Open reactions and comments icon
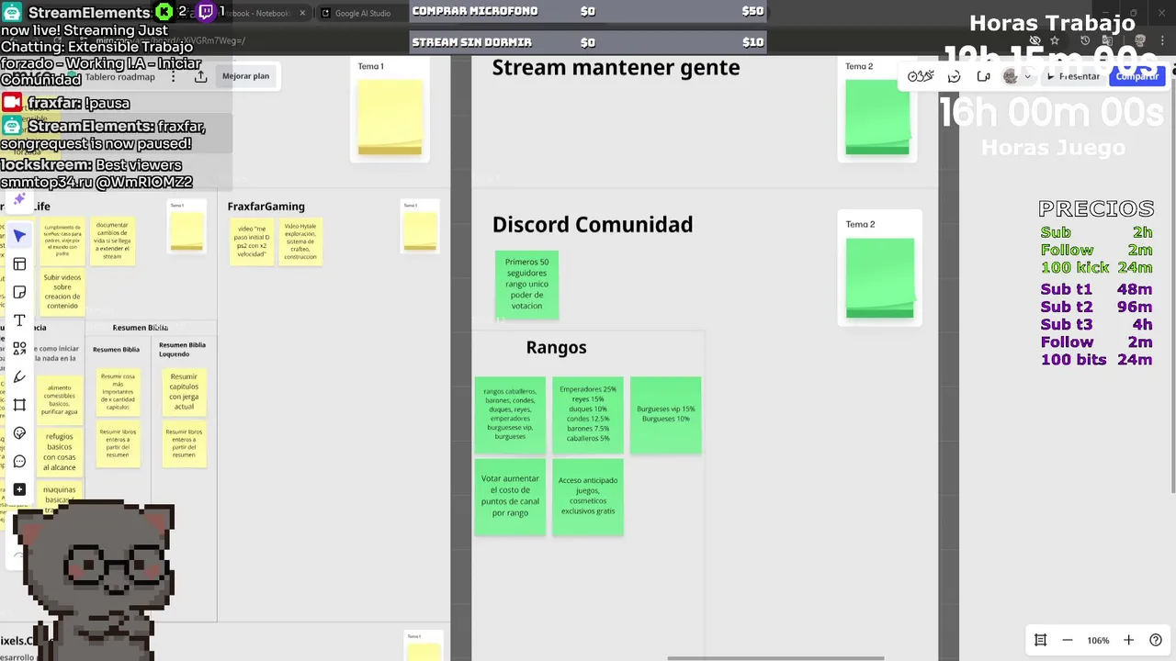1176x661 pixels. pos(954,76)
